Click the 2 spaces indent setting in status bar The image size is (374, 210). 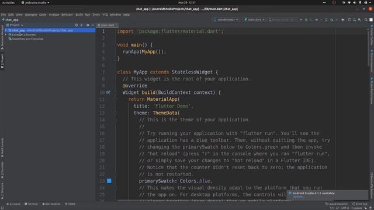356,208
